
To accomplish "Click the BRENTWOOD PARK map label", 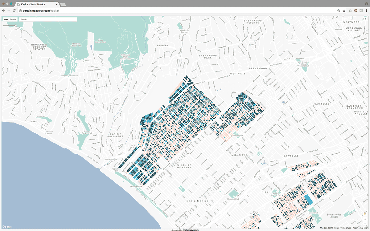I will [208, 56].
